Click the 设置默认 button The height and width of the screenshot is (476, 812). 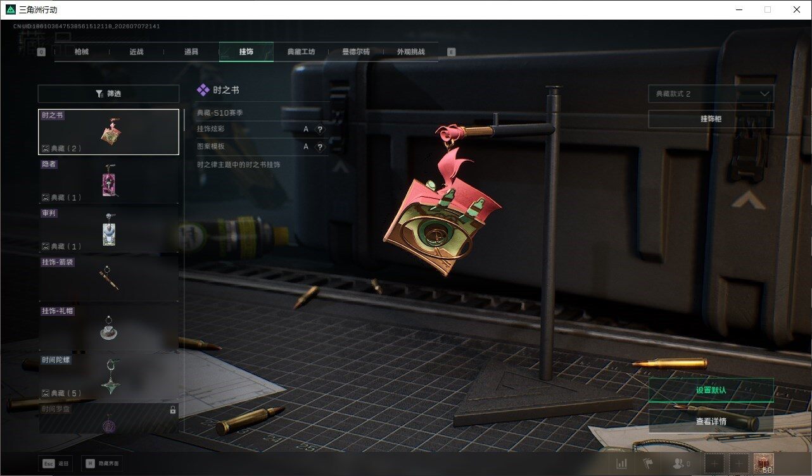pyautogui.click(x=711, y=391)
